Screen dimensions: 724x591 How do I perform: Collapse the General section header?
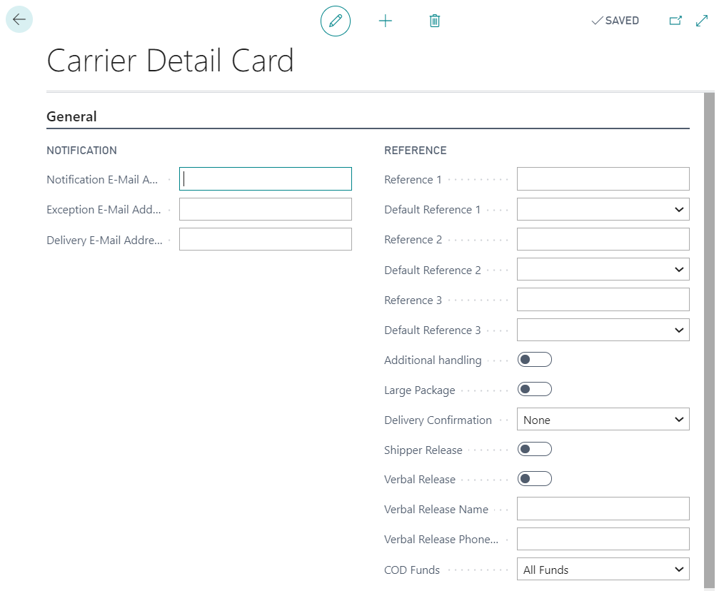tap(72, 116)
